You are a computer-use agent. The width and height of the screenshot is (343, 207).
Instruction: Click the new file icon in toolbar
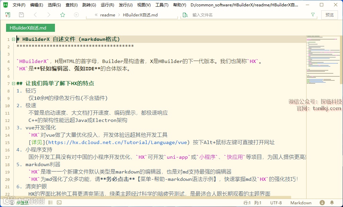point(8,15)
